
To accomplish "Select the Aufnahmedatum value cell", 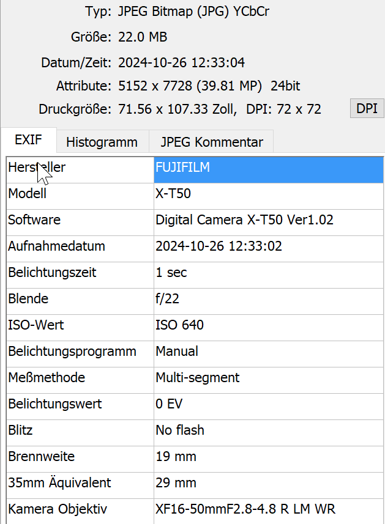I will click(268, 246).
